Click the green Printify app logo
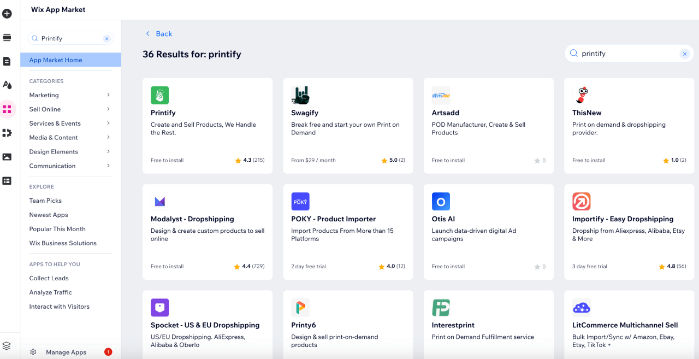The width and height of the screenshot is (699, 359). point(160,95)
